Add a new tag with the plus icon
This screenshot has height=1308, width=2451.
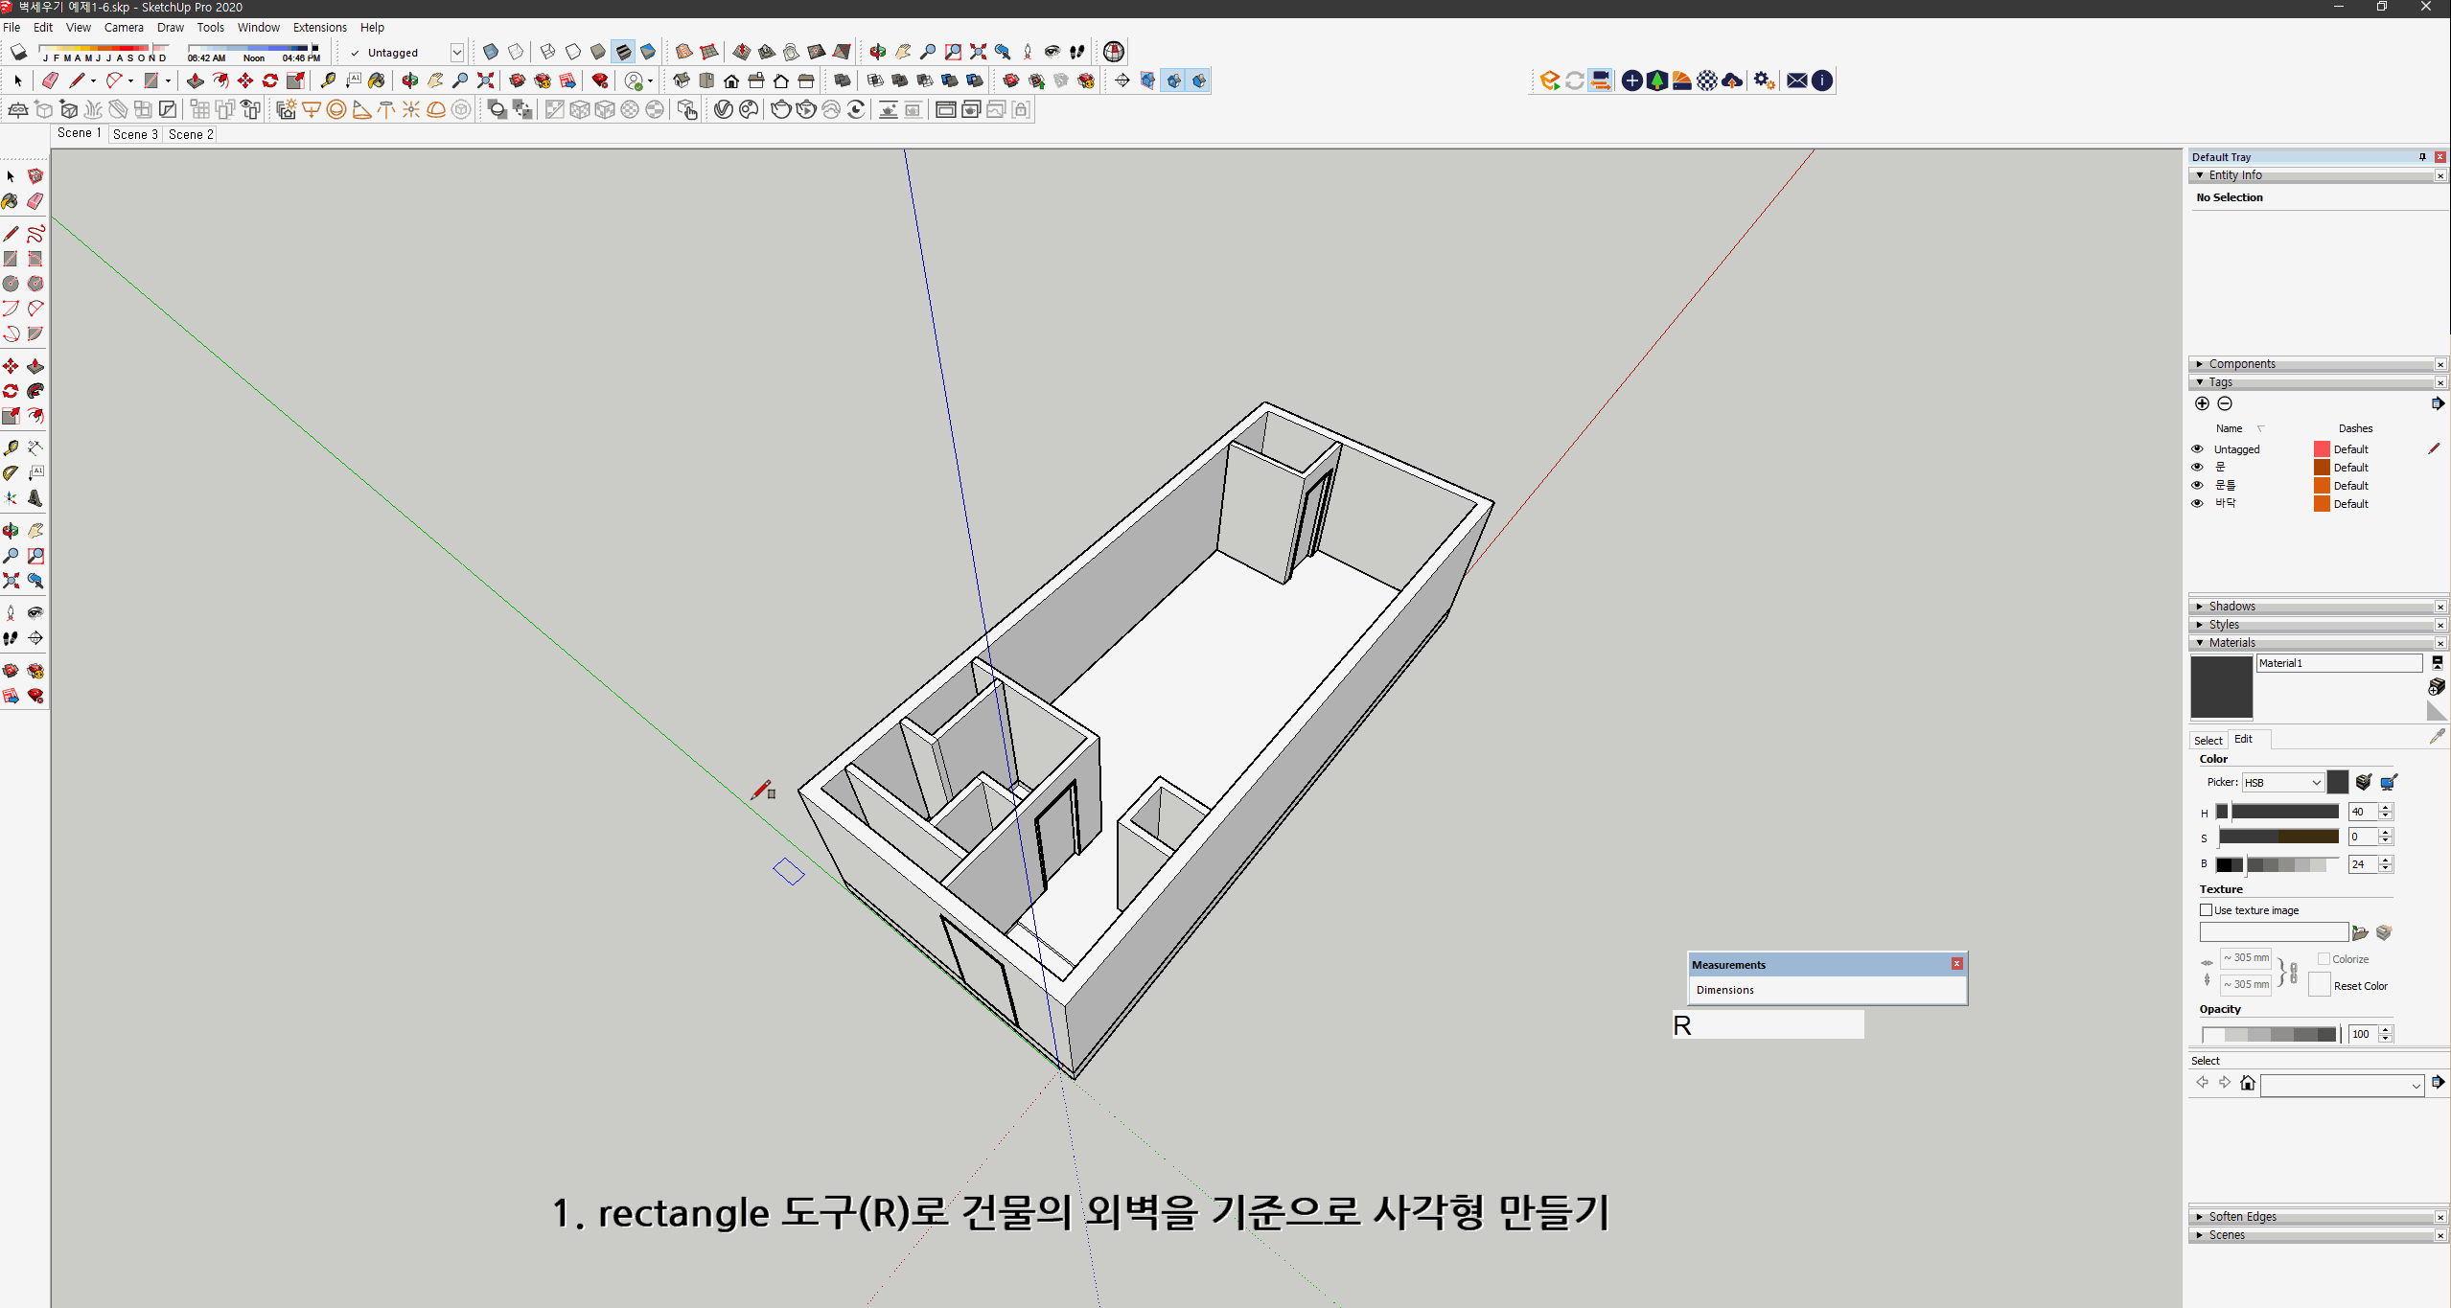tap(2201, 403)
